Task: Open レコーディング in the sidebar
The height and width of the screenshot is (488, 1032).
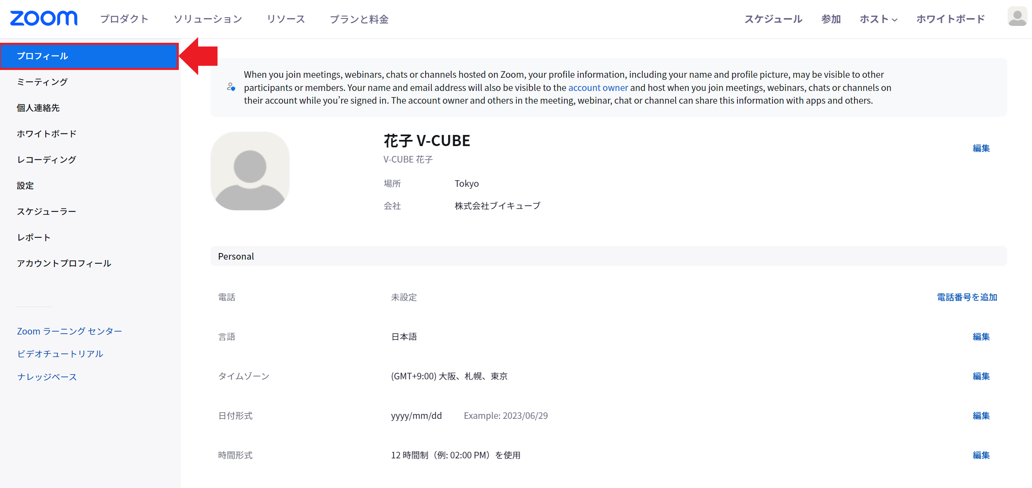Action: 47,160
